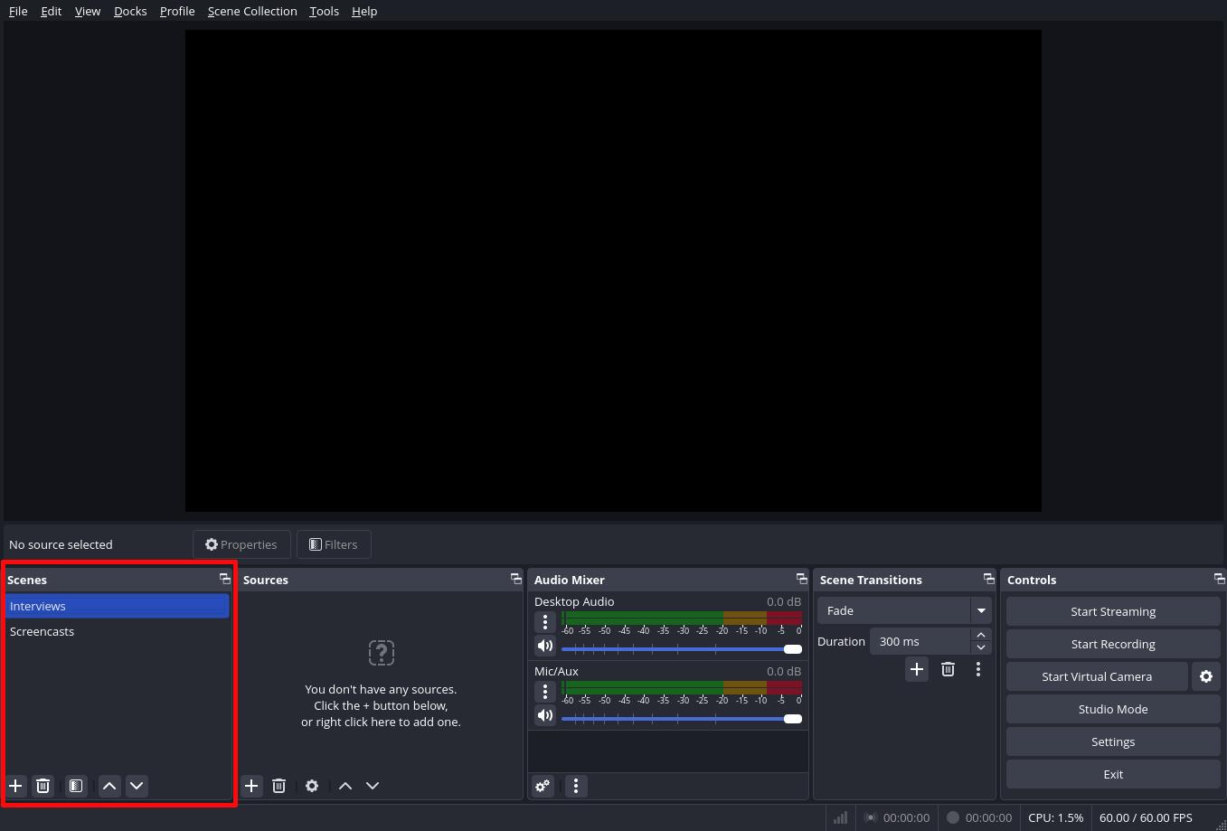Decrease transition duration with down chevron
1227x831 pixels.
[981, 647]
